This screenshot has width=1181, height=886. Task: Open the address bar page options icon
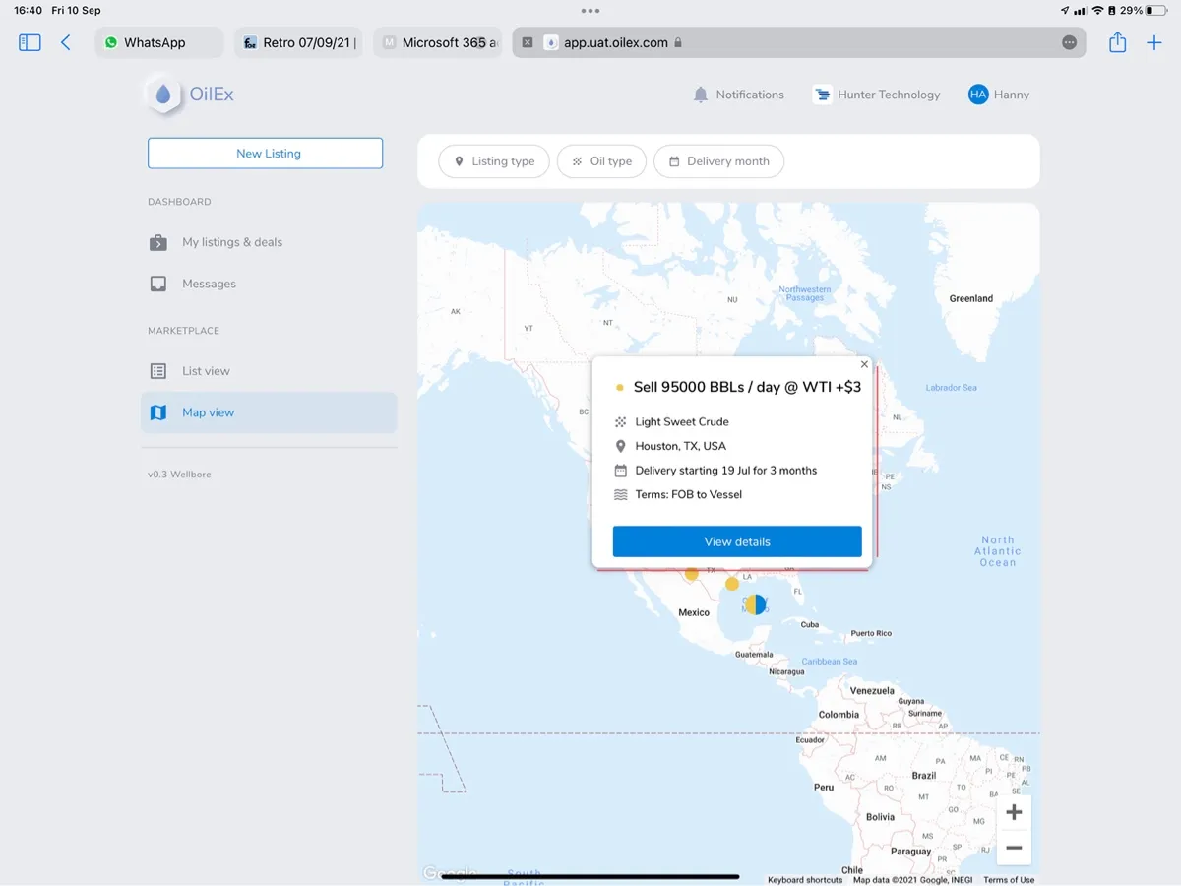coord(1069,42)
